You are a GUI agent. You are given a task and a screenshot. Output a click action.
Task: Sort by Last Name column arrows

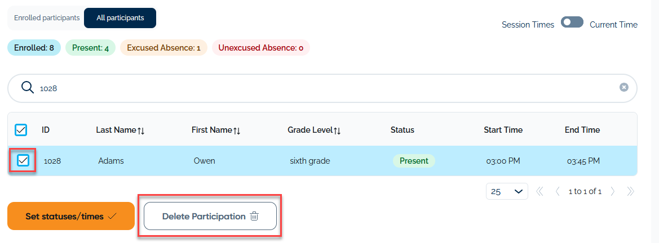coord(141,130)
